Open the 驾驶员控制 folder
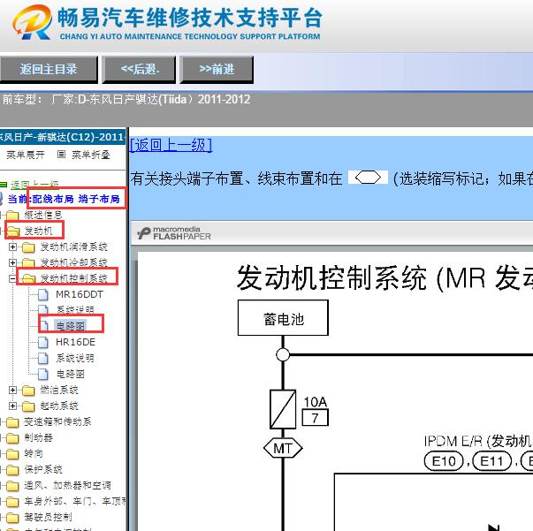Screen dimensions: 533x531 (48, 517)
